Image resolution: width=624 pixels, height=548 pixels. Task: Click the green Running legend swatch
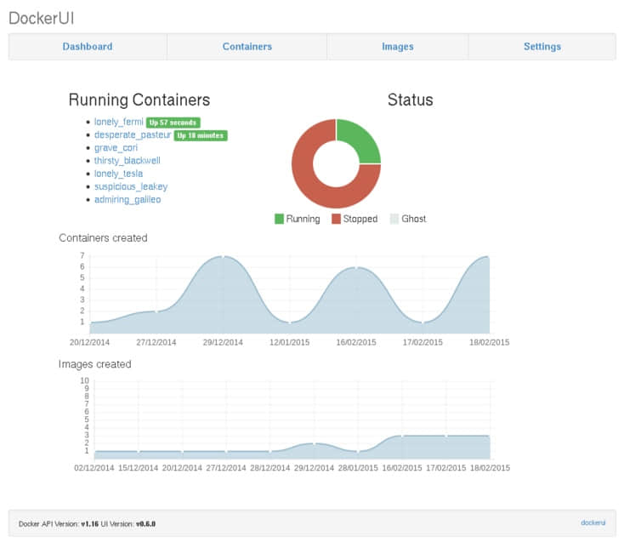(x=279, y=219)
